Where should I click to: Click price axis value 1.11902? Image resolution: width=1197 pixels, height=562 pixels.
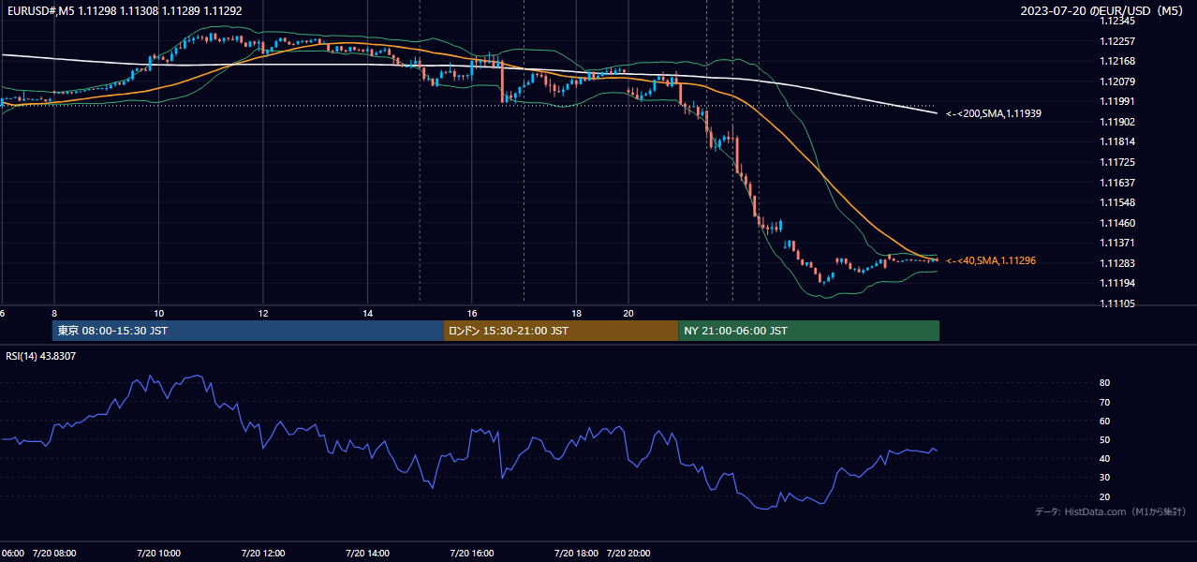click(x=1116, y=122)
